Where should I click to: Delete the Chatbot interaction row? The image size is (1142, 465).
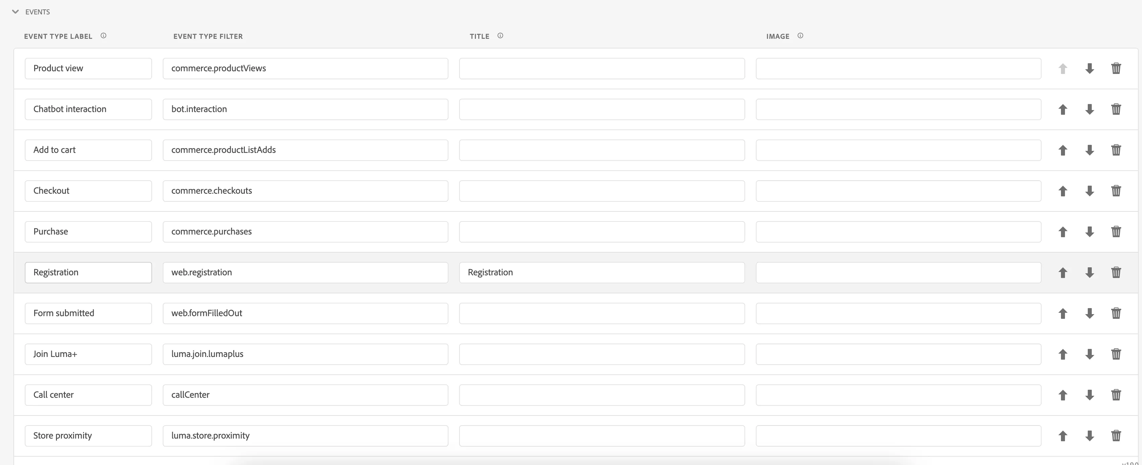click(x=1116, y=109)
